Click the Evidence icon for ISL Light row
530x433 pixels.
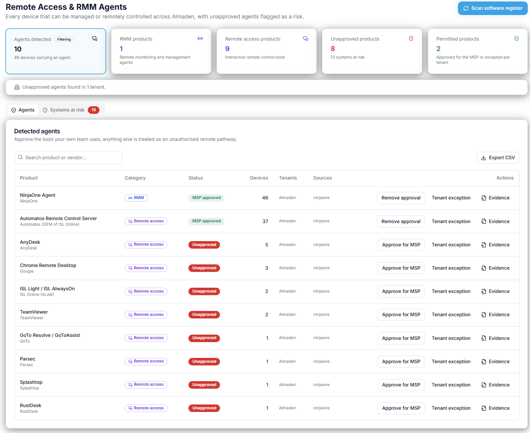tap(484, 291)
